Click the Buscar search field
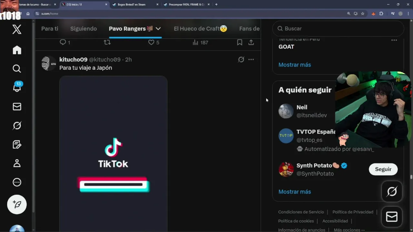Screen dimensions: 413x232 click(x=338, y=29)
